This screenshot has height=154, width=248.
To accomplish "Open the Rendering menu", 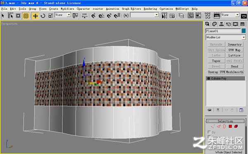I will point(150,9).
